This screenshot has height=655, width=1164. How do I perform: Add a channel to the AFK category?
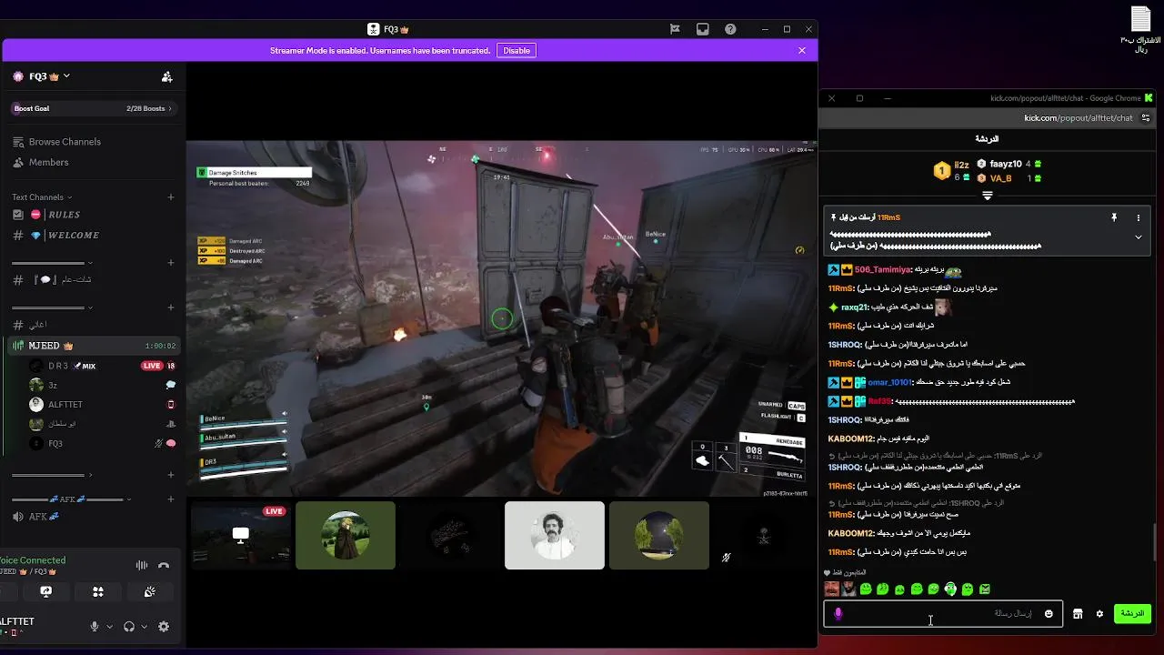coord(170,499)
